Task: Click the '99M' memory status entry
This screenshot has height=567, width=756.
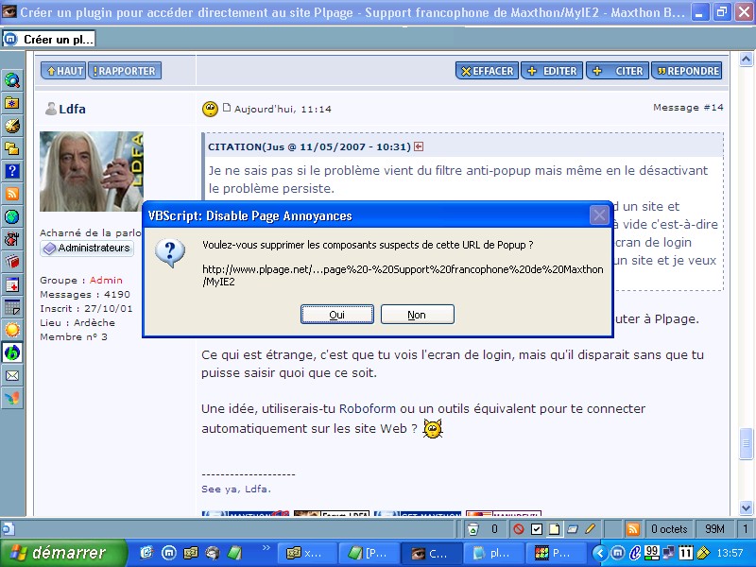Action: pos(714,529)
